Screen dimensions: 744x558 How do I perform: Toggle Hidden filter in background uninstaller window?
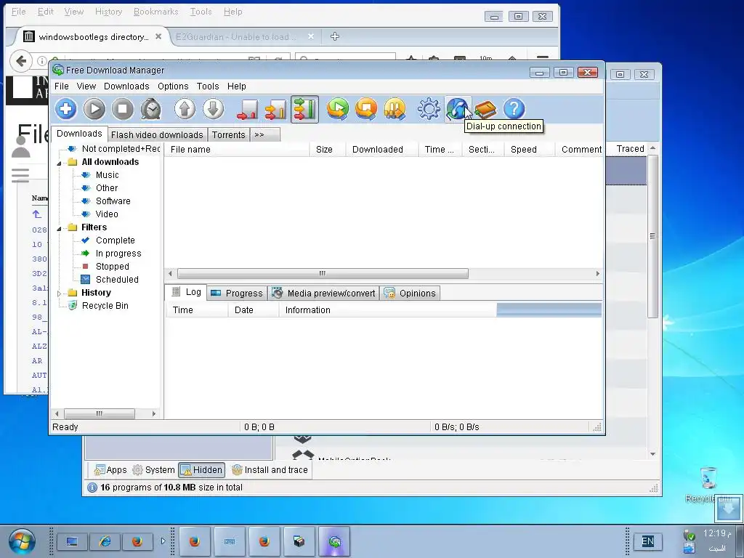202,470
